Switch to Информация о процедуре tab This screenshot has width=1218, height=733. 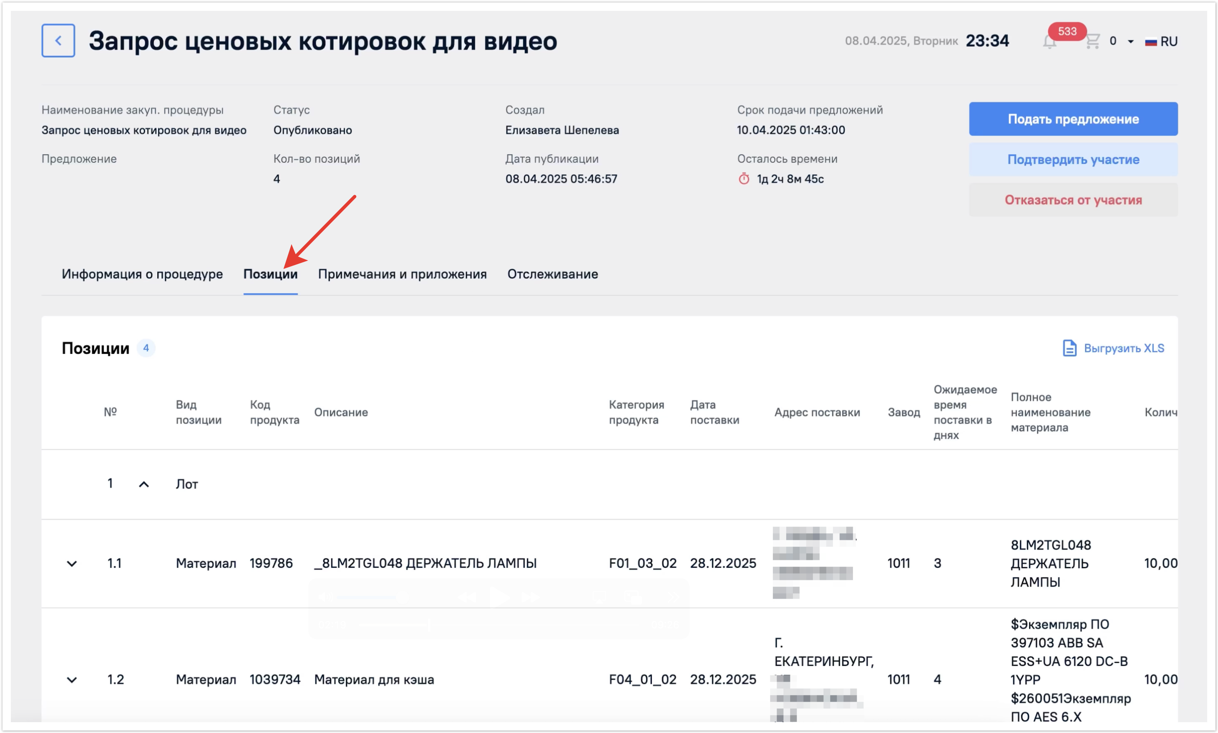142,274
